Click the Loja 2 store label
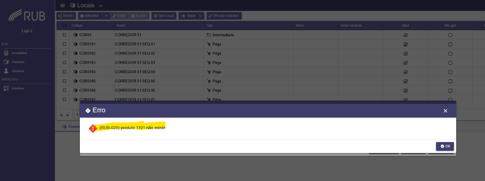 pyautogui.click(x=27, y=31)
